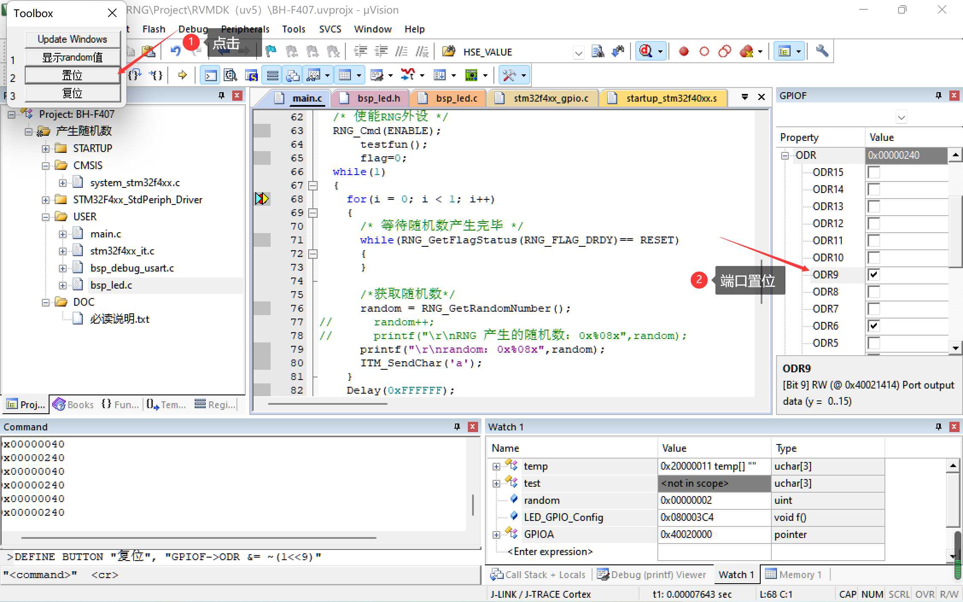
Task: Open the HSE_VALUE find combo dropdown
Action: pyautogui.click(x=578, y=53)
